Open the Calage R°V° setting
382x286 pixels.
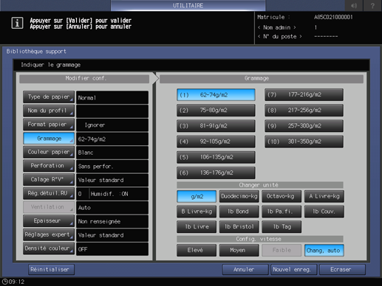49,180
